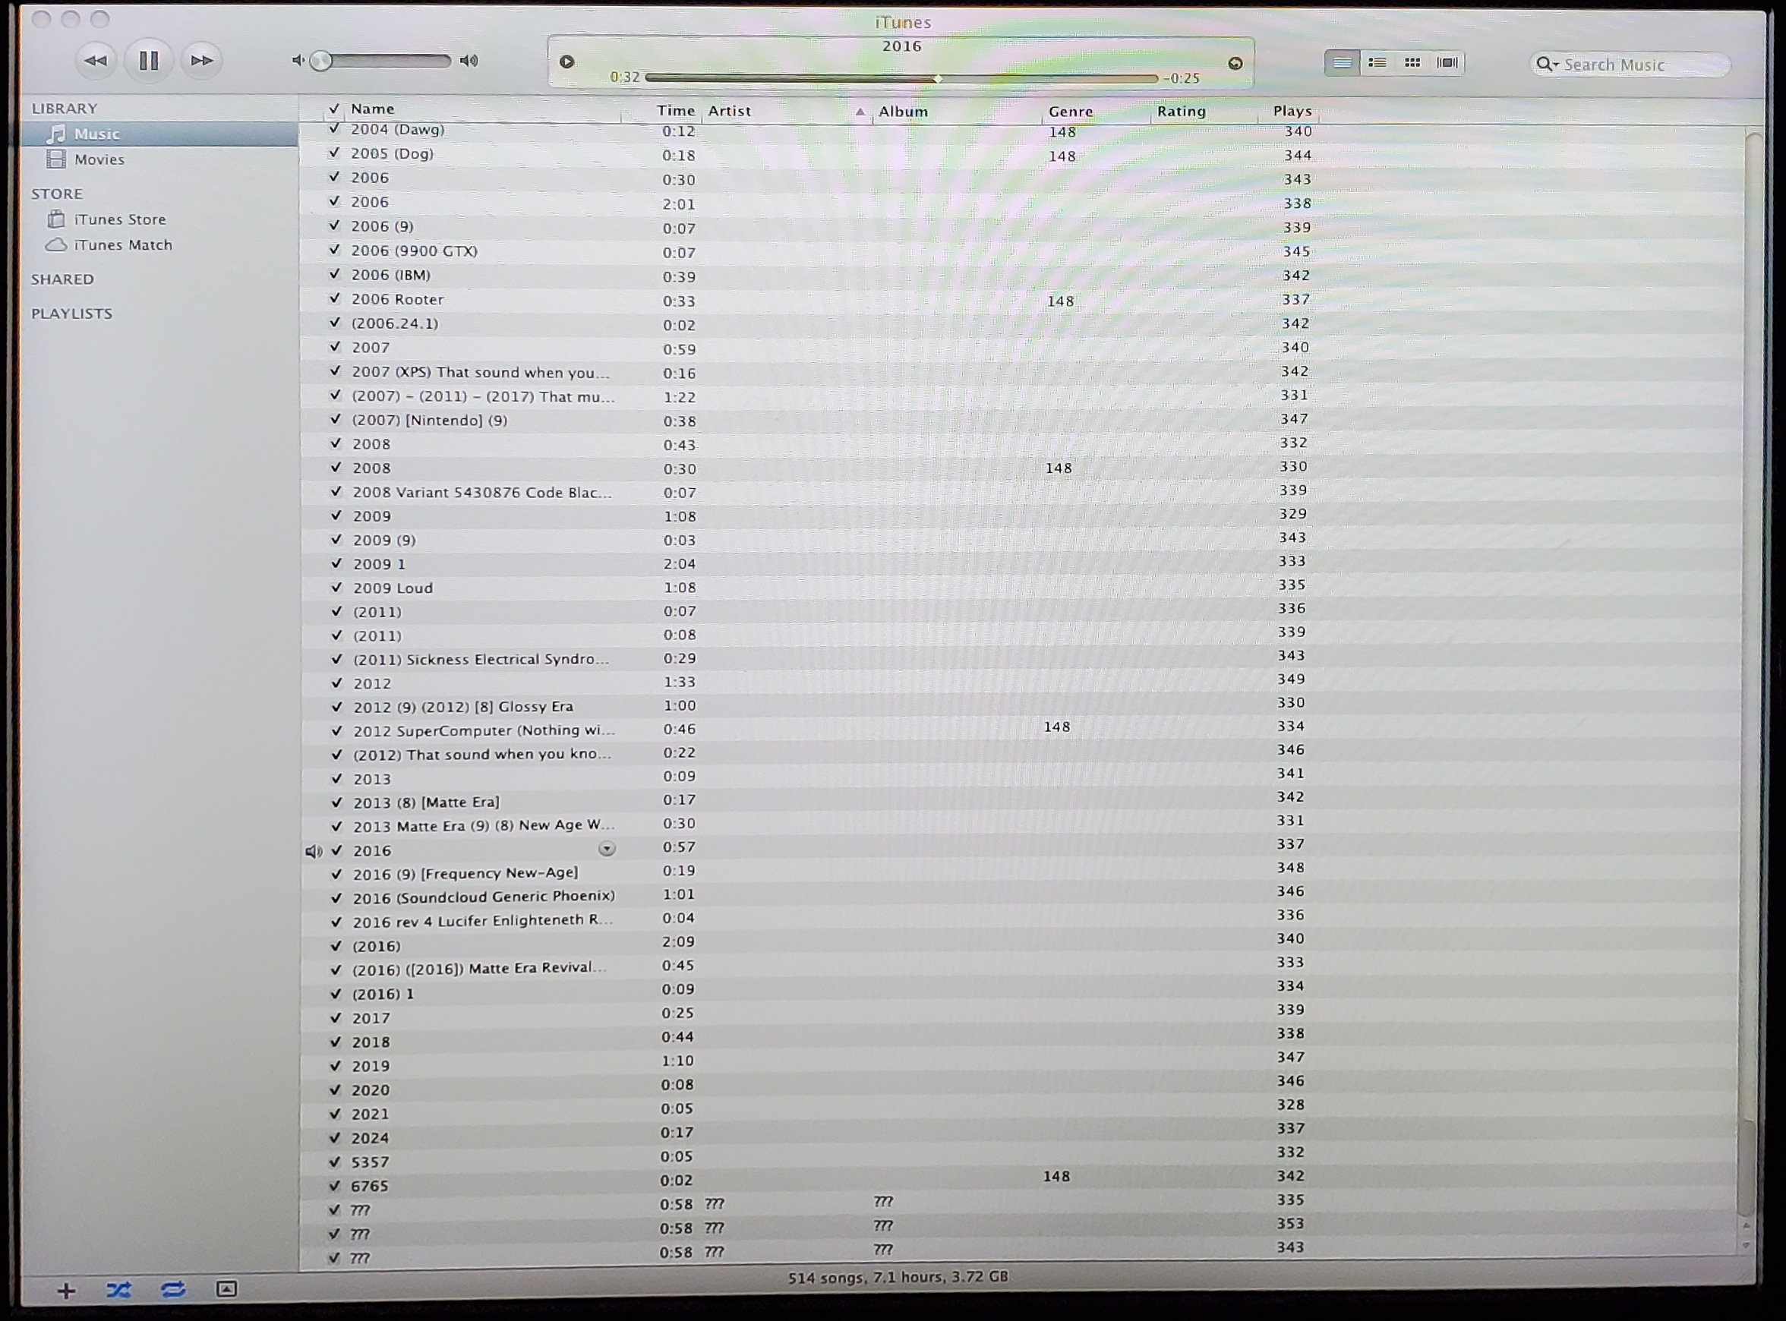1786x1321 pixels.
Task: Uncheck the 2006 Rooter song
Action: pyautogui.click(x=335, y=298)
